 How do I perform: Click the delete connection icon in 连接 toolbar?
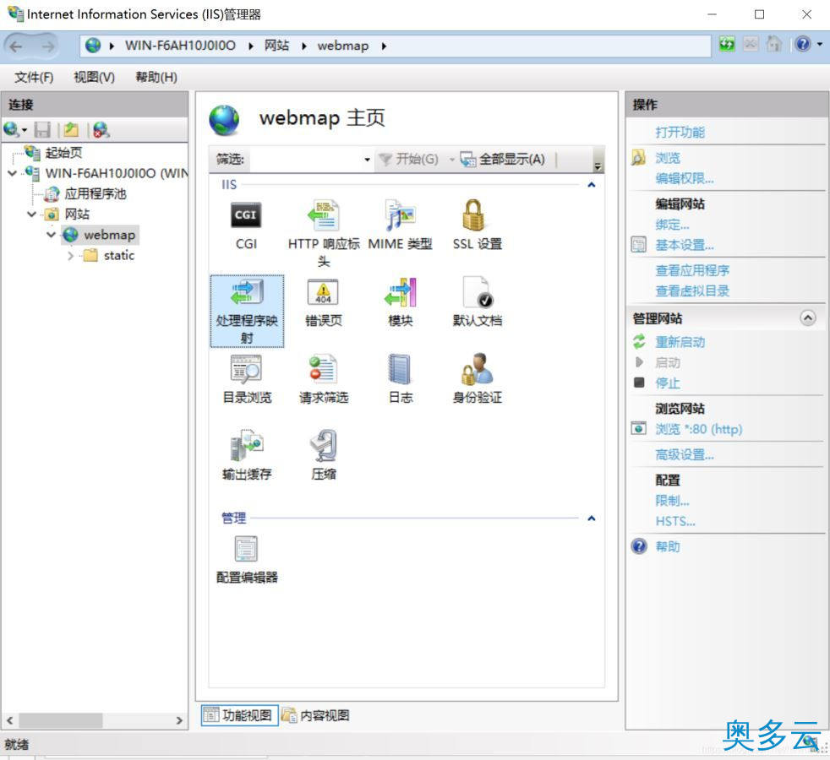tap(101, 129)
